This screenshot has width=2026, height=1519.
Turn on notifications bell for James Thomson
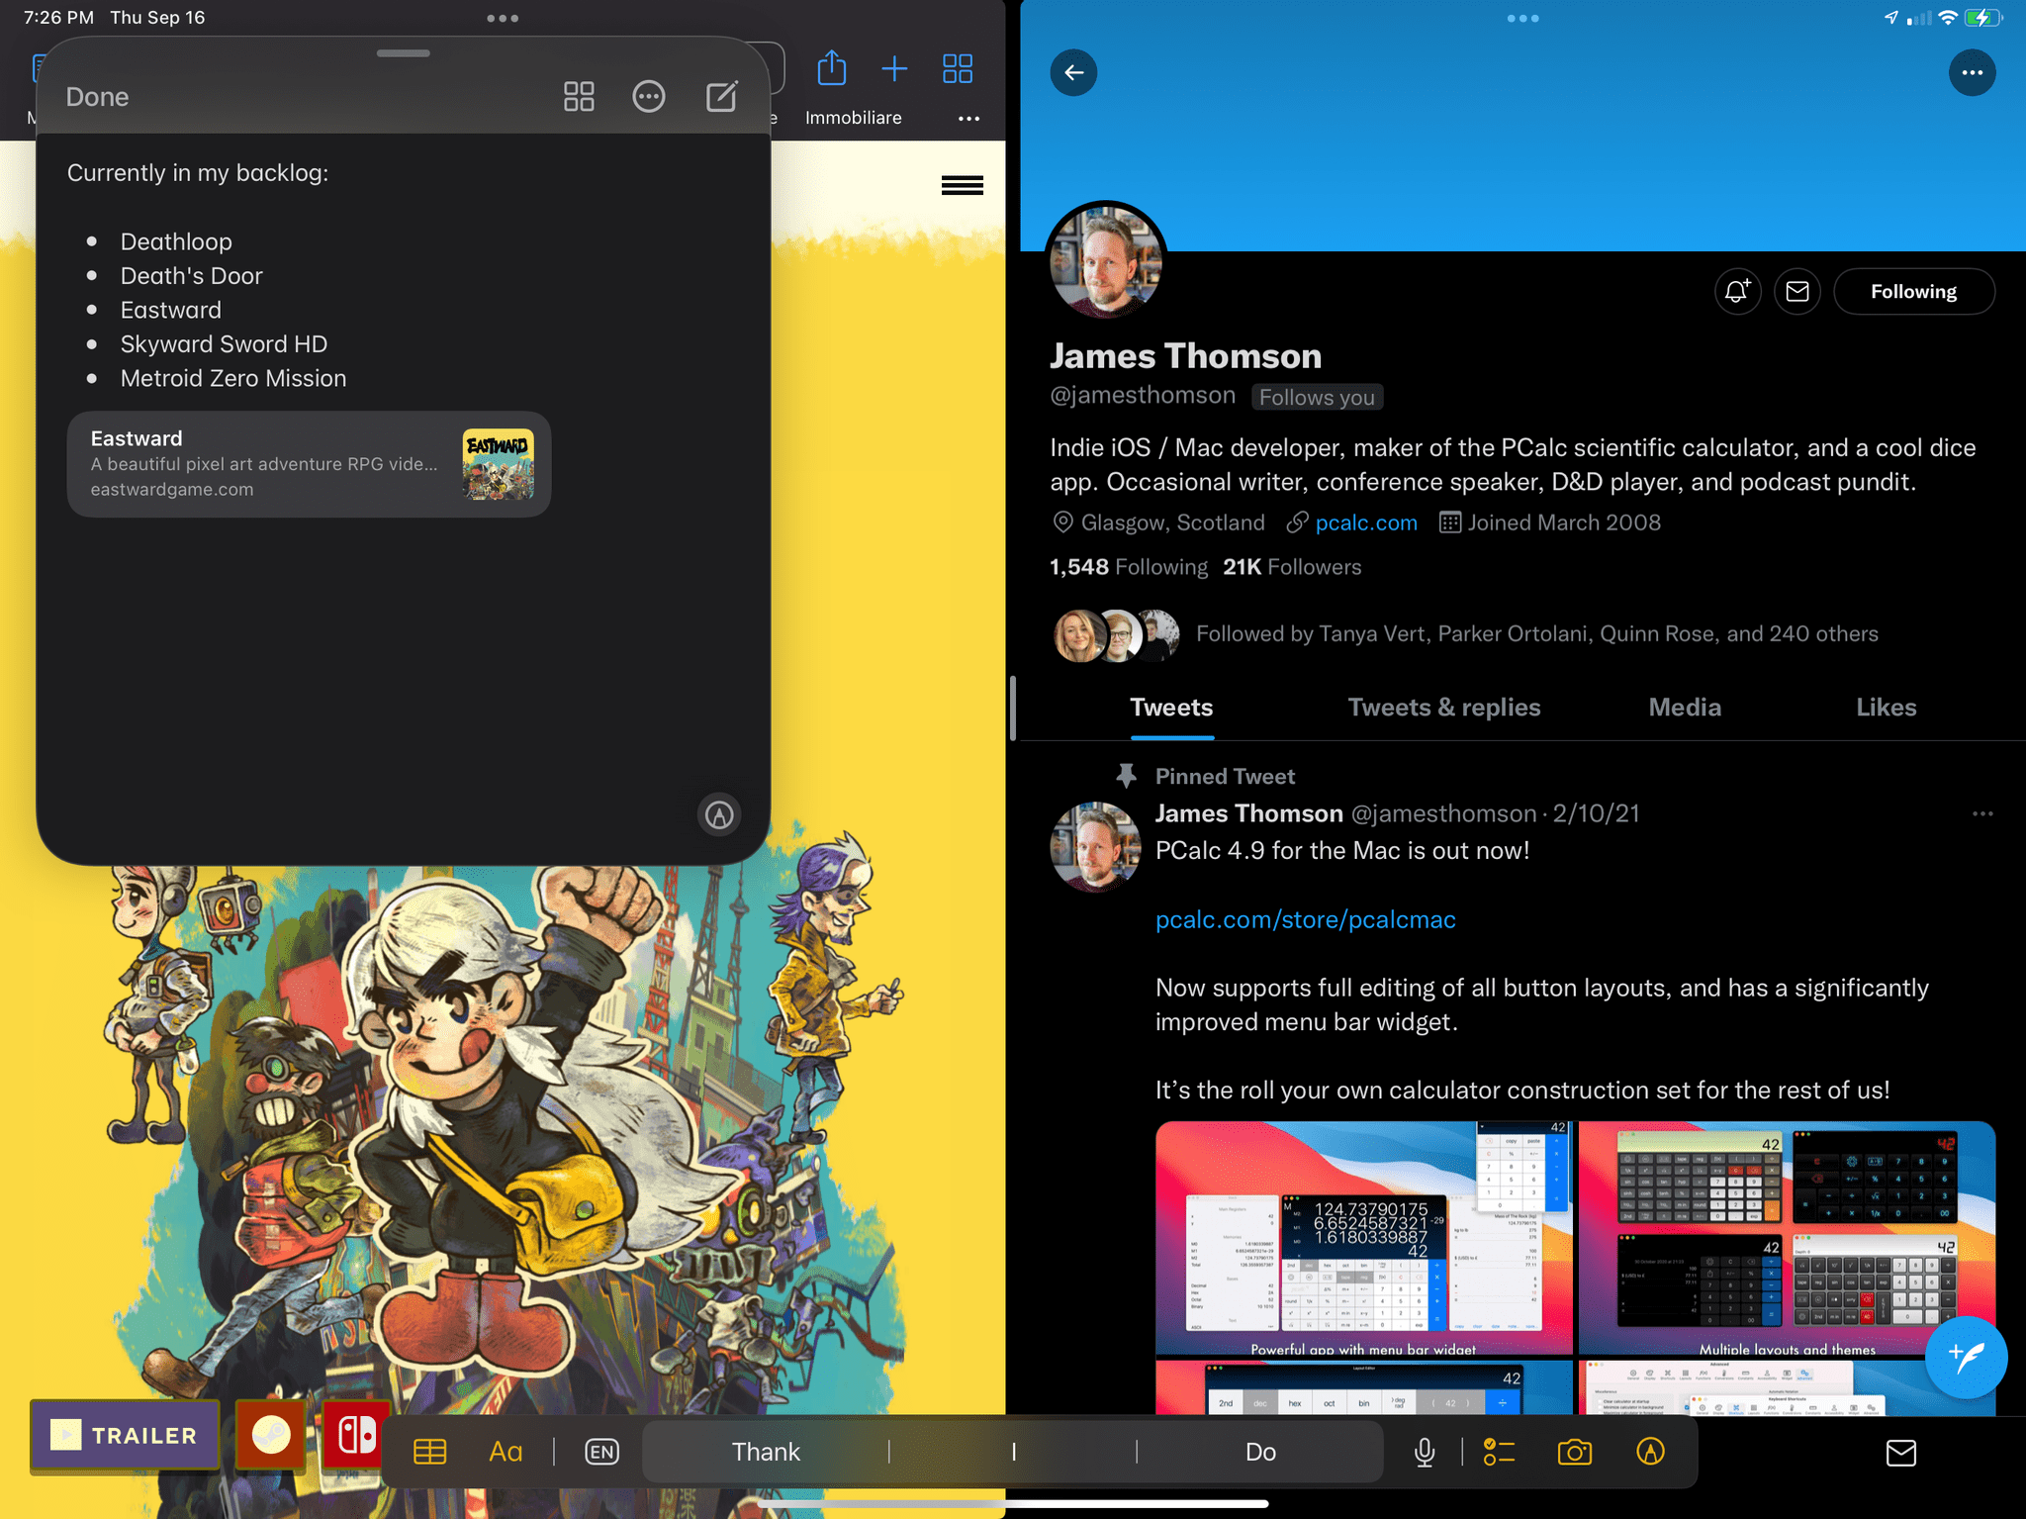(1737, 291)
